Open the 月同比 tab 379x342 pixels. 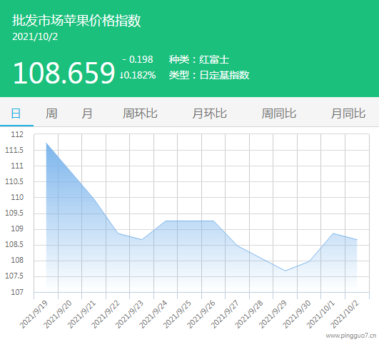tap(348, 114)
